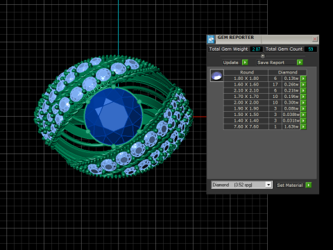Click green arrow on 2.10 X 2.10 row
This screenshot has width=333, height=250.
click(303, 90)
